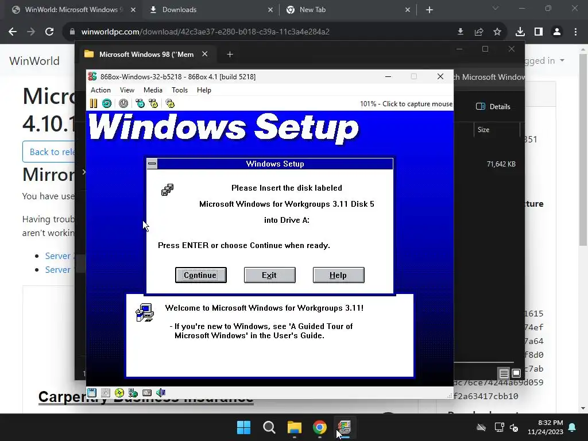Switch Explorer to details list view icon
The height and width of the screenshot is (441, 588).
[504, 373]
